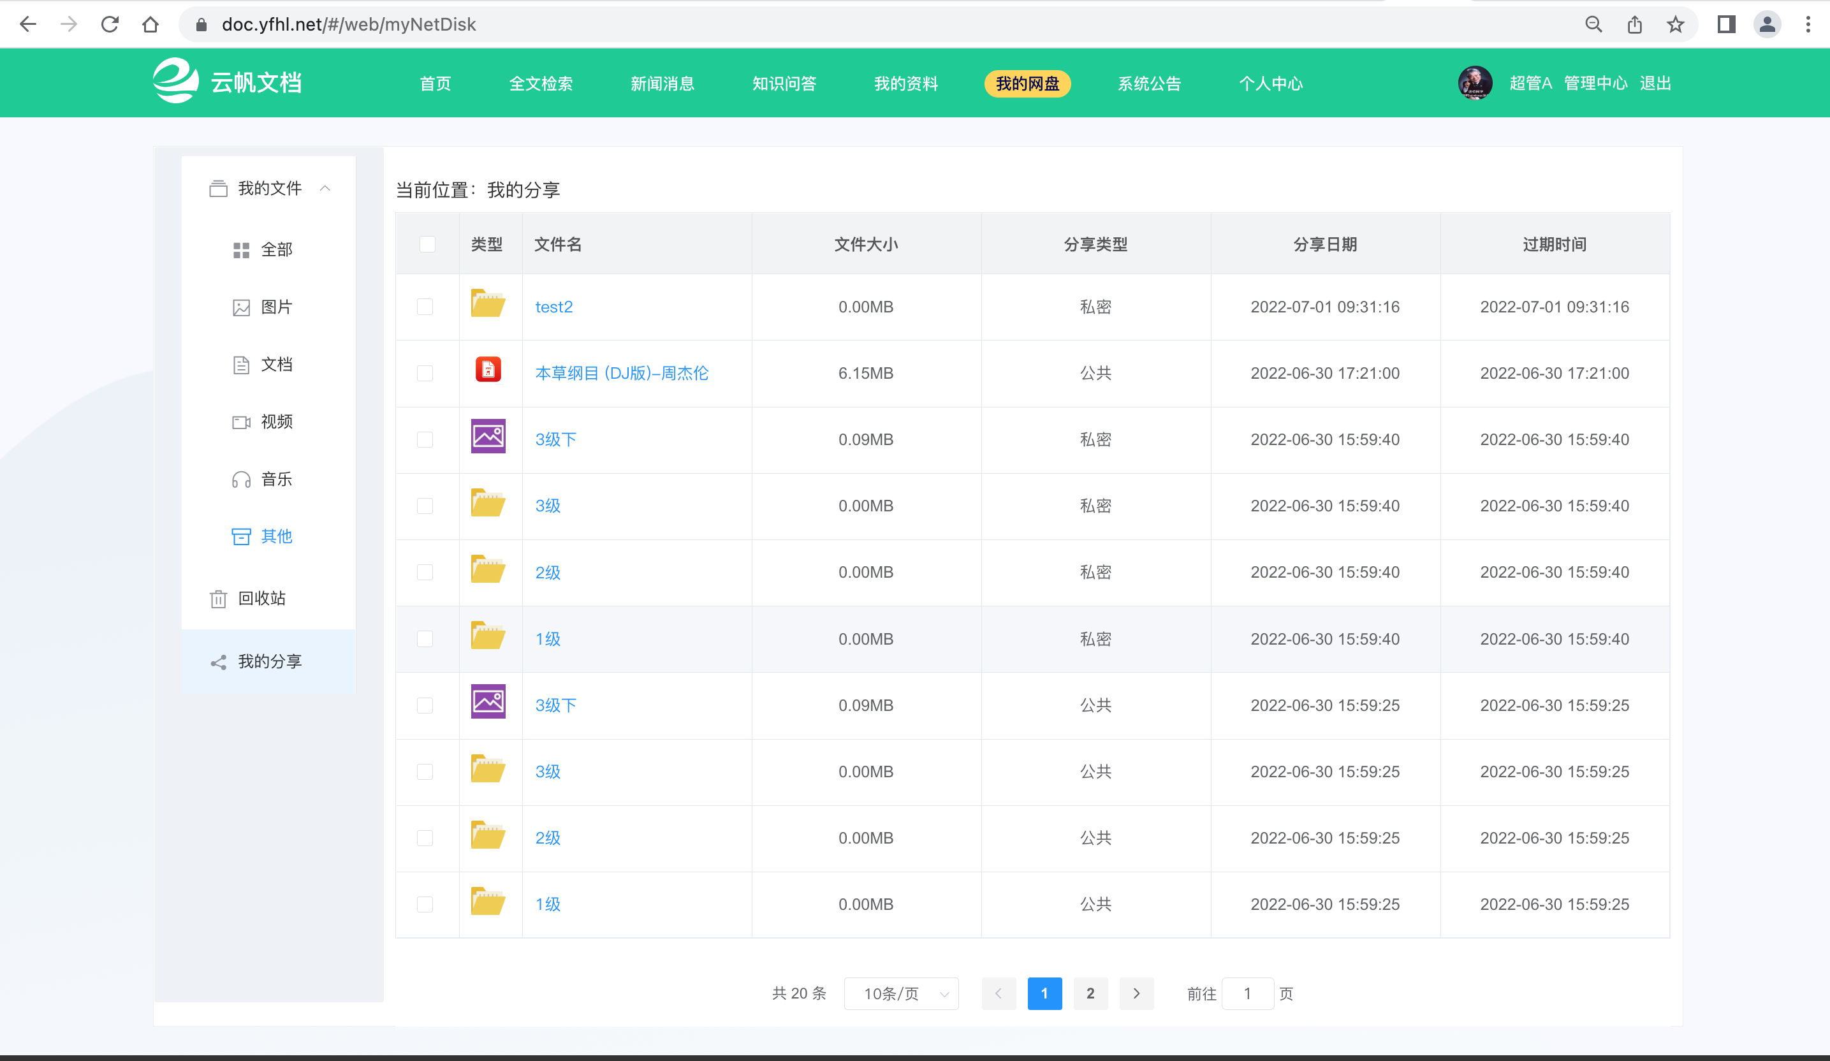Check the box for test2 row
The height and width of the screenshot is (1061, 1830).
[x=425, y=307]
